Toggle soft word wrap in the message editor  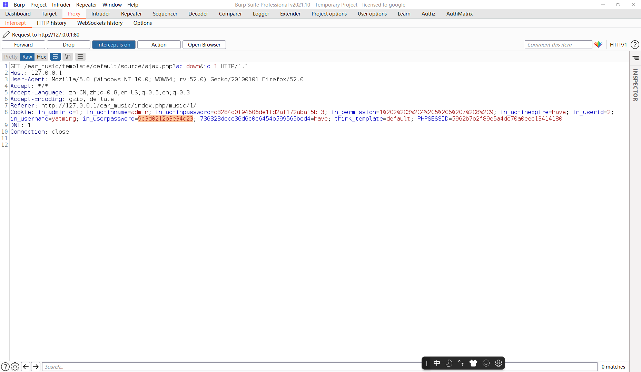[55, 56]
